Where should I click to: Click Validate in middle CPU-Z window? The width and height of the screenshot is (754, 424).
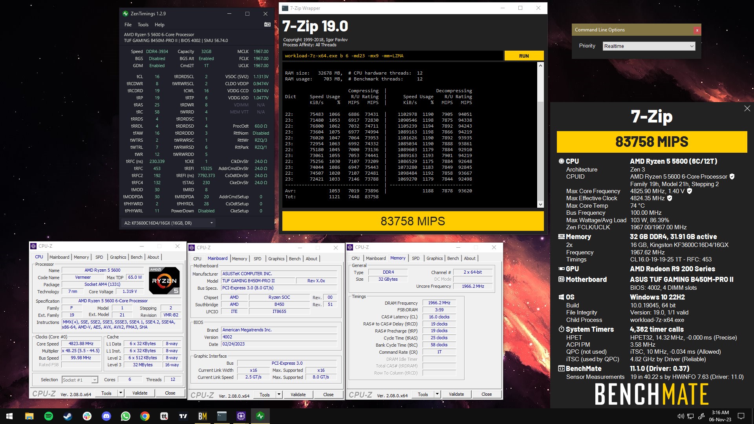(x=298, y=395)
